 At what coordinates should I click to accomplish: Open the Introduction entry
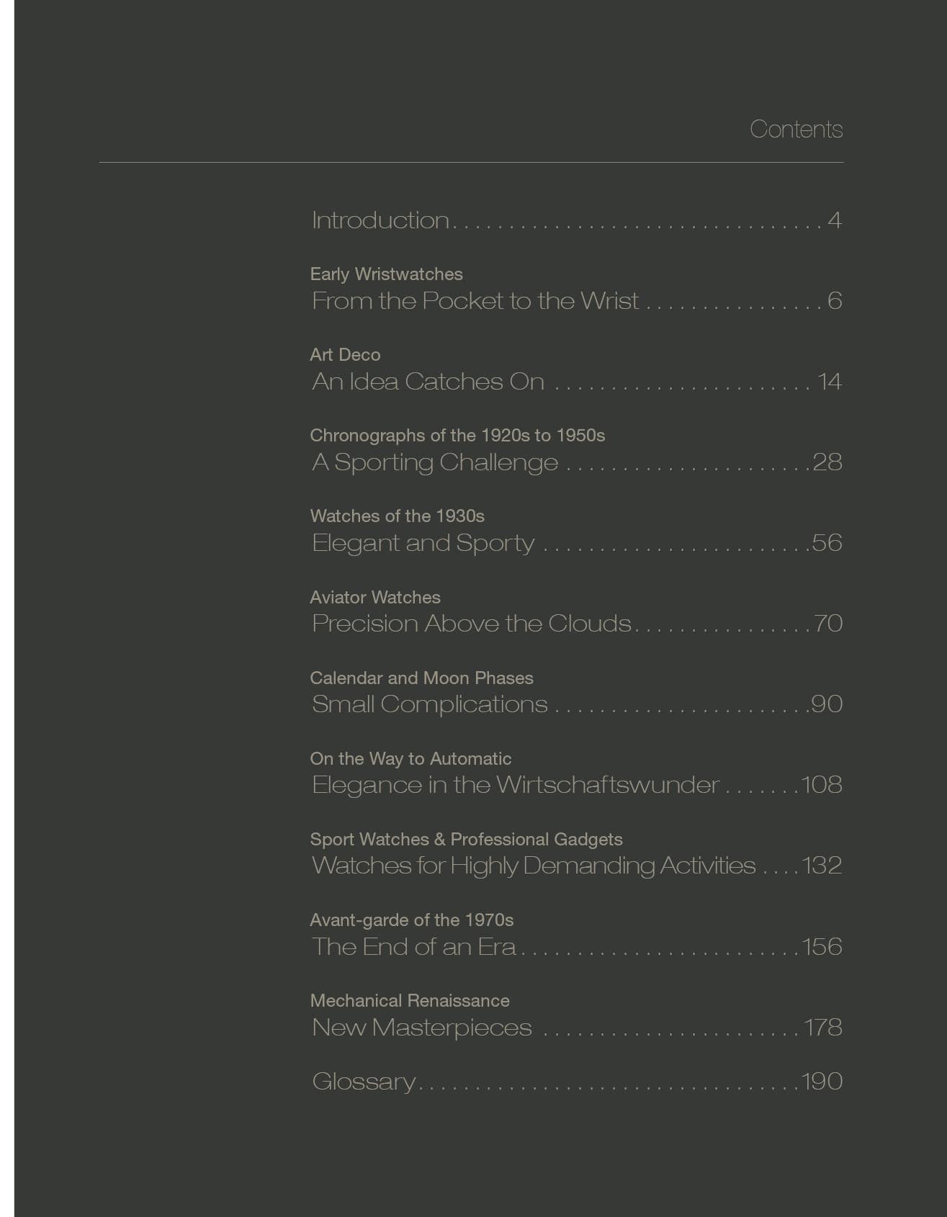[380, 220]
